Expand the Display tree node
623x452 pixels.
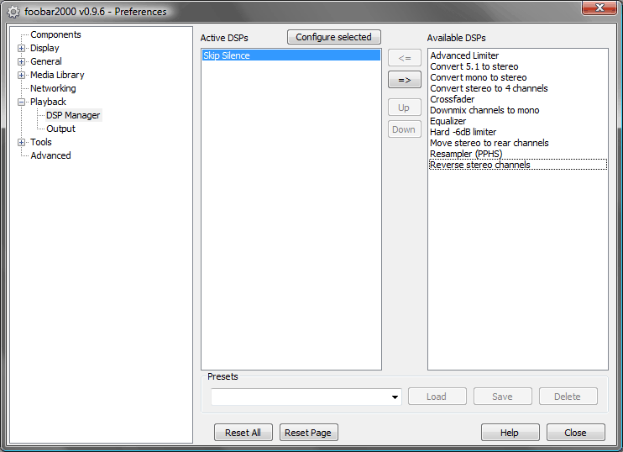22,48
